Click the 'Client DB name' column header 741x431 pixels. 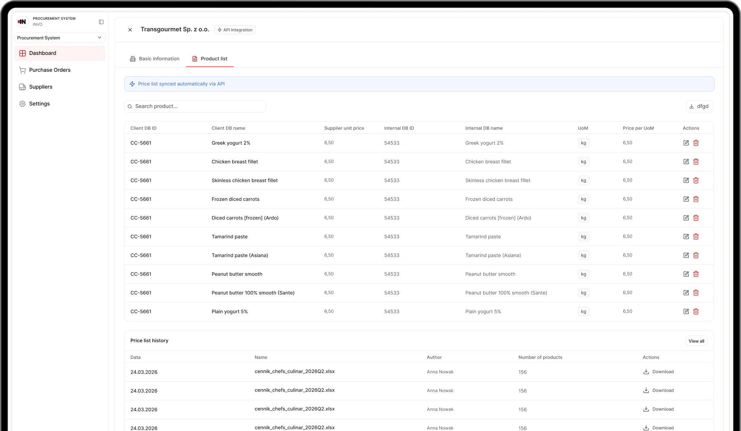coord(228,128)
